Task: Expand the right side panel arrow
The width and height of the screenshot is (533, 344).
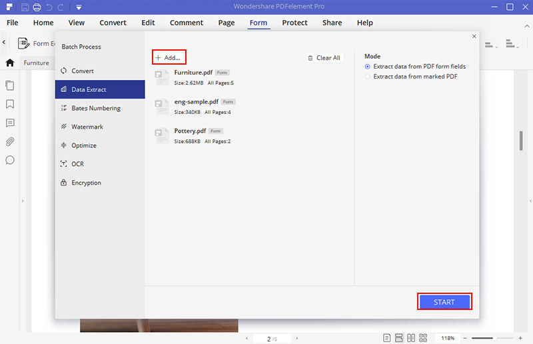Action: click(x=530, y=201)
